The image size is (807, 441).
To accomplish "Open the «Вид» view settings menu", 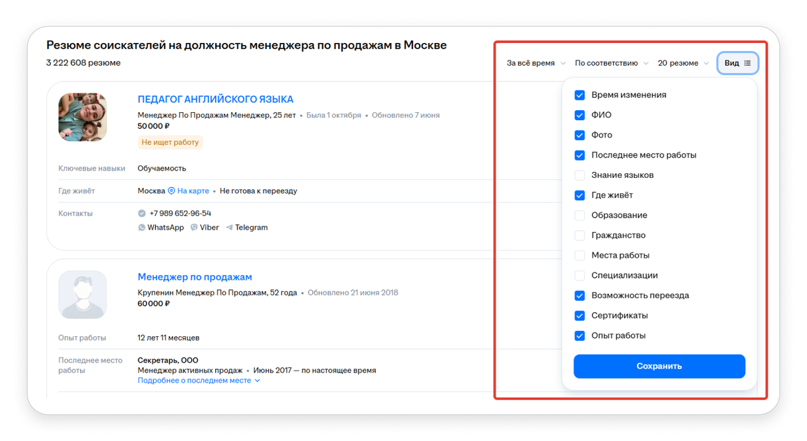I will coord(737,62).
